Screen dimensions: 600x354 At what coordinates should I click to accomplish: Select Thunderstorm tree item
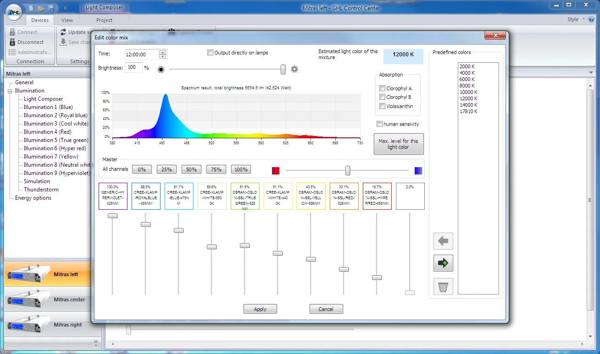pyautogui.click(x=41, y=190)
